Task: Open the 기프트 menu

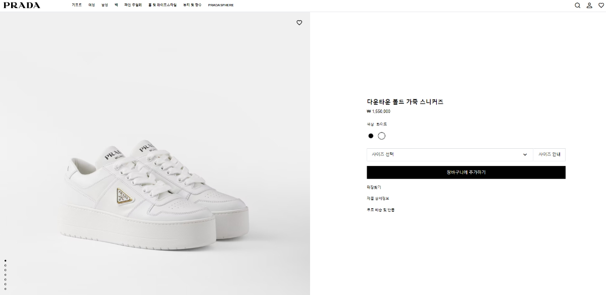Action: (77, 5)
